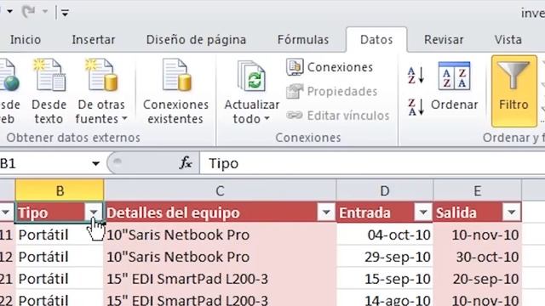
Task: Click the Redo icon in quick access toolbar
Action: (x=28, y=12)
